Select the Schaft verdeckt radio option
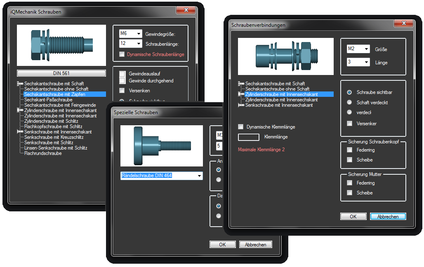Screen dimensions: 424x267 [350, 102]
